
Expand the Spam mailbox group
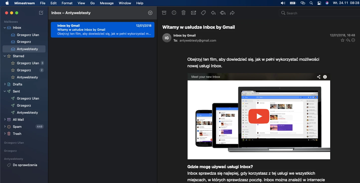[5, 127]
